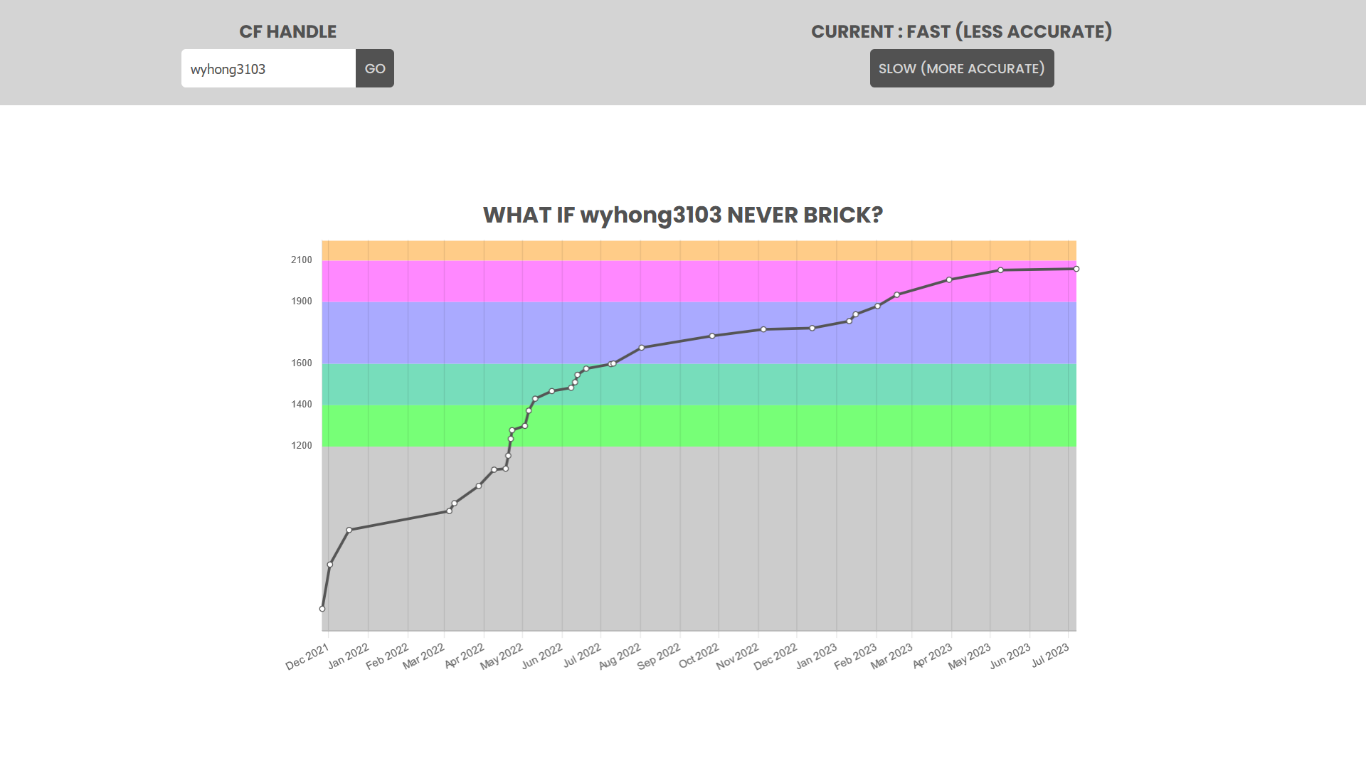The image size is (1366, 768).
Task: Click the Mar 2022 x-axis label
Action: click(423, 656)
